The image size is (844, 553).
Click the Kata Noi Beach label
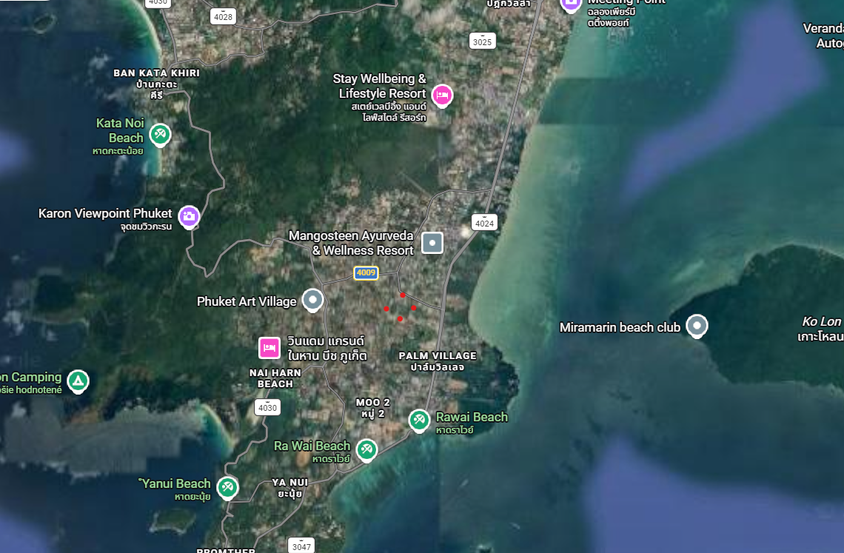tap(119, 130)
